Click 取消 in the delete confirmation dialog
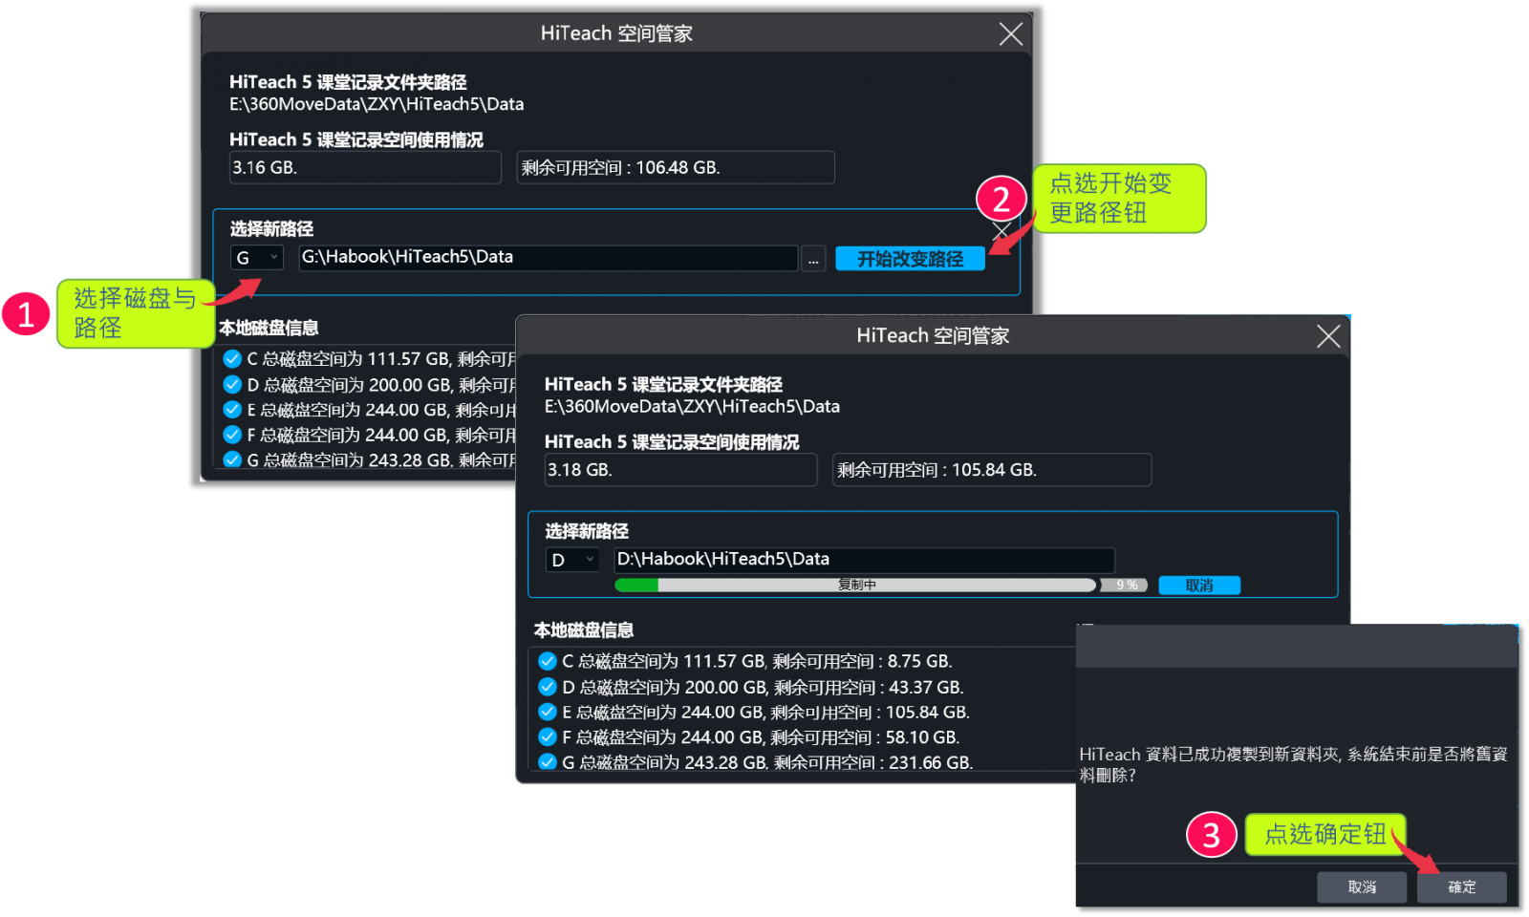Screen dimensions: 1529x917 tap(1362, 886)
